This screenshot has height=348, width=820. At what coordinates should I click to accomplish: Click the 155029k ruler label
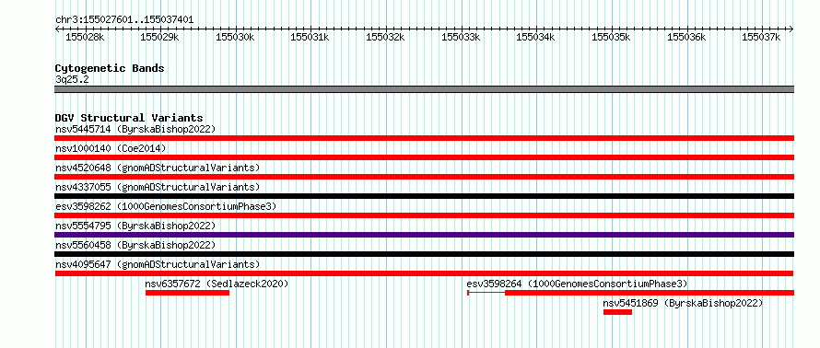[x=160, y=37]
